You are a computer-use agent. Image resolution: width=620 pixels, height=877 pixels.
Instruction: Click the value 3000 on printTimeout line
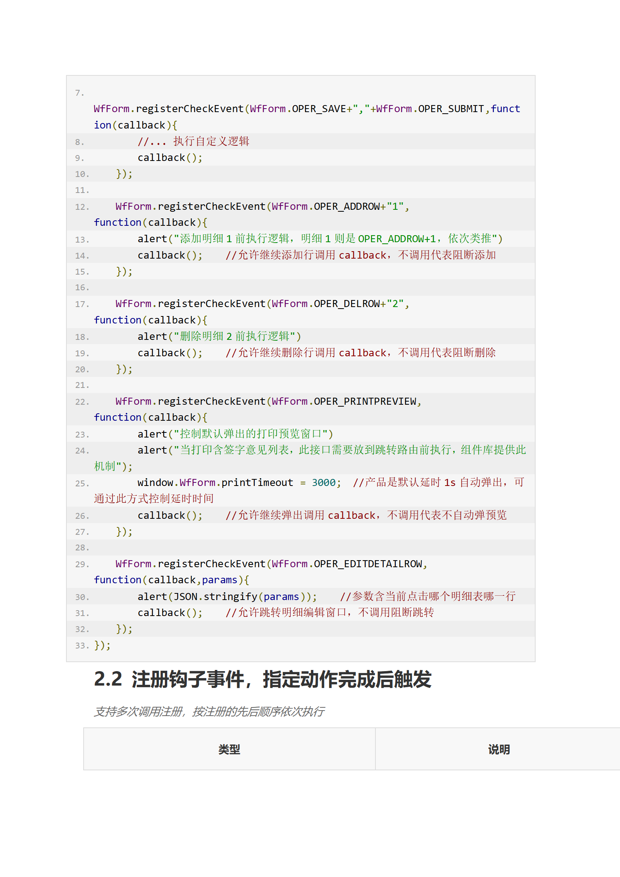(323, 483)
